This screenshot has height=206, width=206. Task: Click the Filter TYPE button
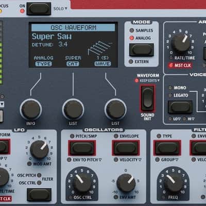coord(167,148)
